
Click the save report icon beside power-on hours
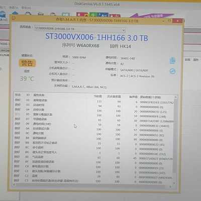(172, 60)
